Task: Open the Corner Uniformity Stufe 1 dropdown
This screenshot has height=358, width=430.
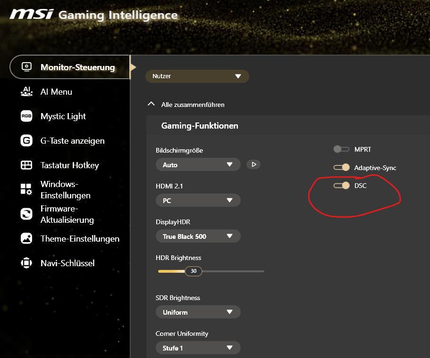Action: pyautogui.click(x=198, y=348)
